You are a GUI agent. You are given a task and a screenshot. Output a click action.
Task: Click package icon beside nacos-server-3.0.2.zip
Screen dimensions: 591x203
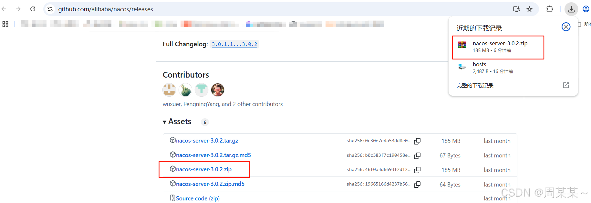[173, 169]
